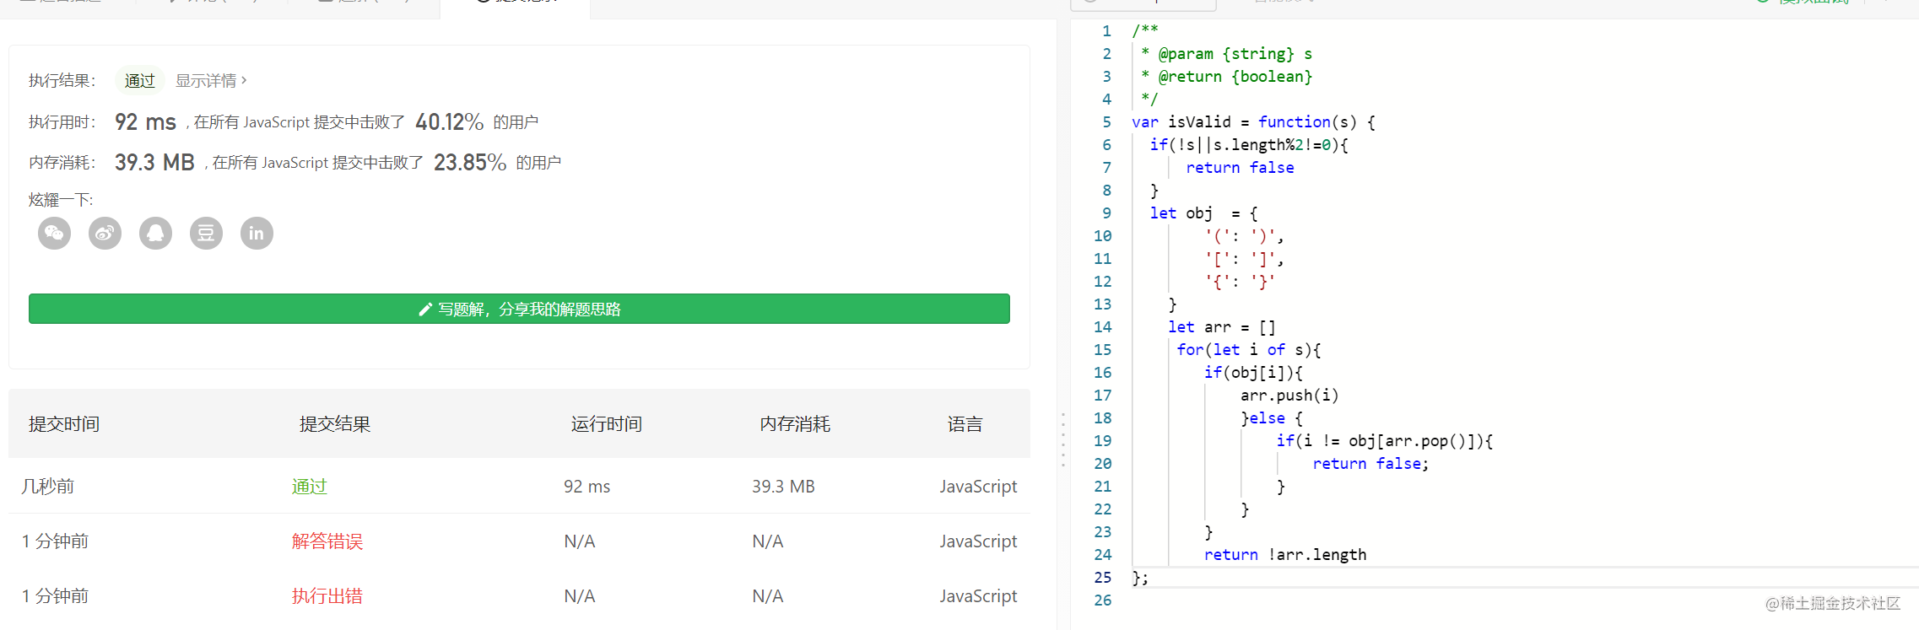1919x630 pixels.
Task: Click the 39.3 MB cell in table
Action: (x=783, y=487)
